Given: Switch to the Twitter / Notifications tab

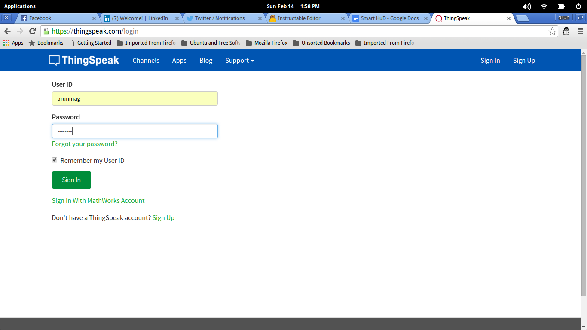Looking at the screenshot, I should pos(223,18).
